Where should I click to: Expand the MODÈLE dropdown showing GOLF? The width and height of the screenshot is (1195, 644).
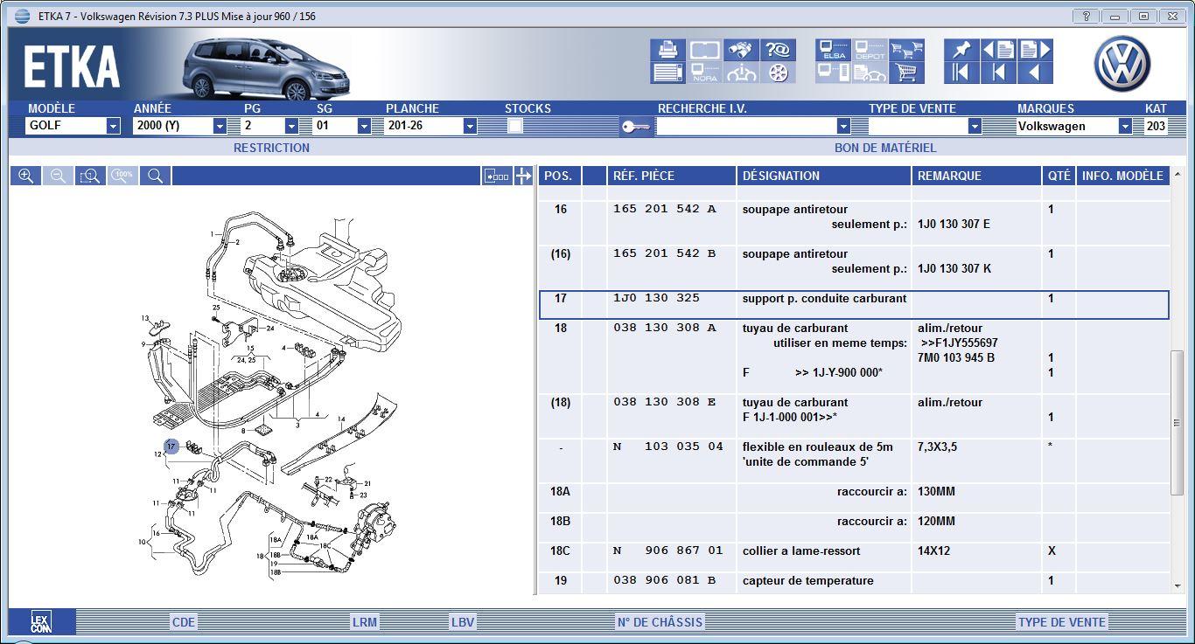tap(113, 126)
